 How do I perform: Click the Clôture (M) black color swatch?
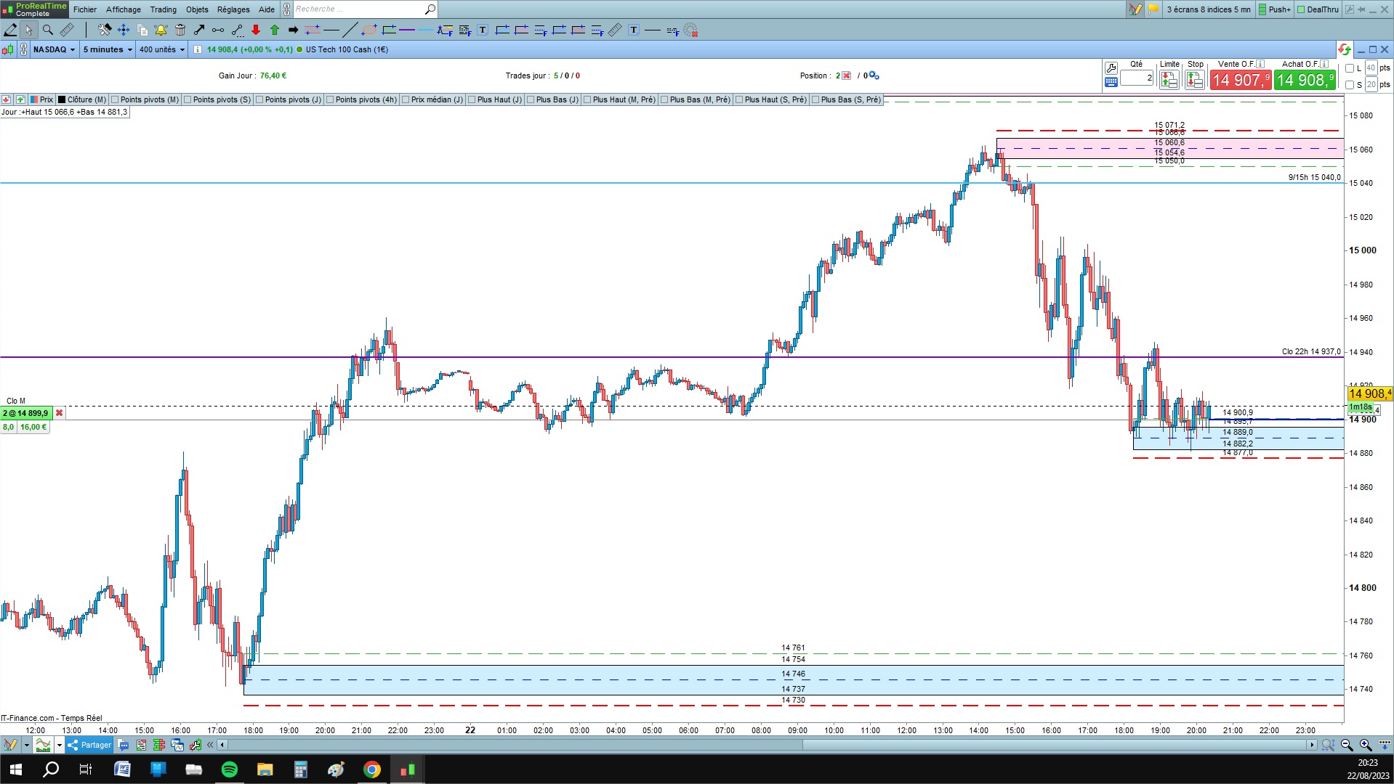(62, 99)
